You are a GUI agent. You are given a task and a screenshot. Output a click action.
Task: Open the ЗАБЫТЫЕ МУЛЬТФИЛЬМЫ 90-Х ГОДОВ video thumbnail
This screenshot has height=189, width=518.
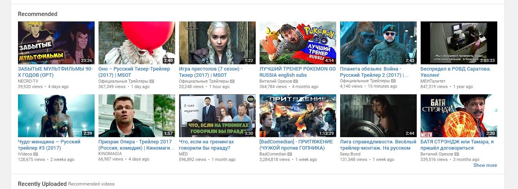pos(56,43)
